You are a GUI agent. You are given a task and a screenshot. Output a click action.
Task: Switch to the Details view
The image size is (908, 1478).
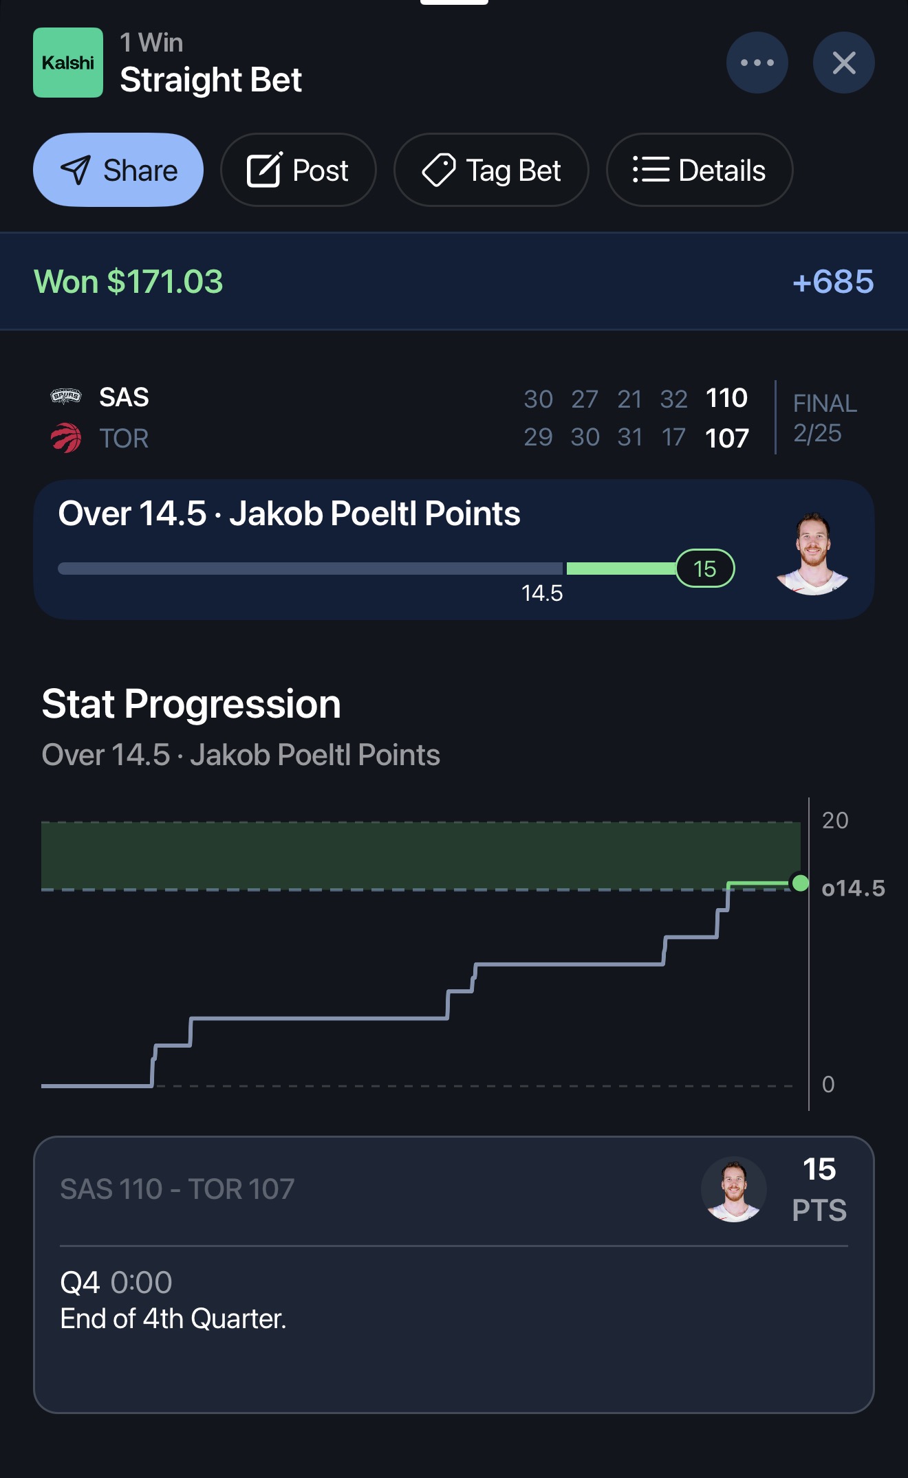pos(699,170)
